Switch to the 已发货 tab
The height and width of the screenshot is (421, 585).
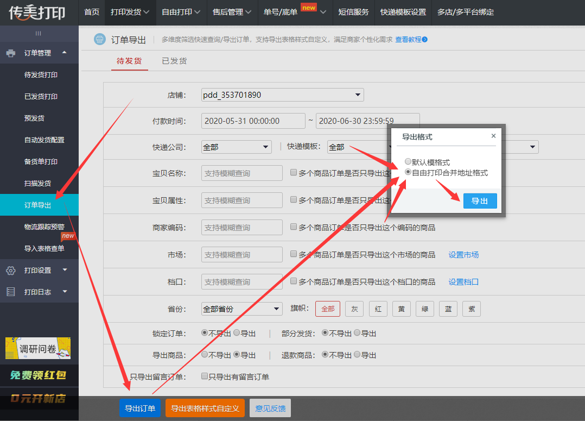coord(174,61)
